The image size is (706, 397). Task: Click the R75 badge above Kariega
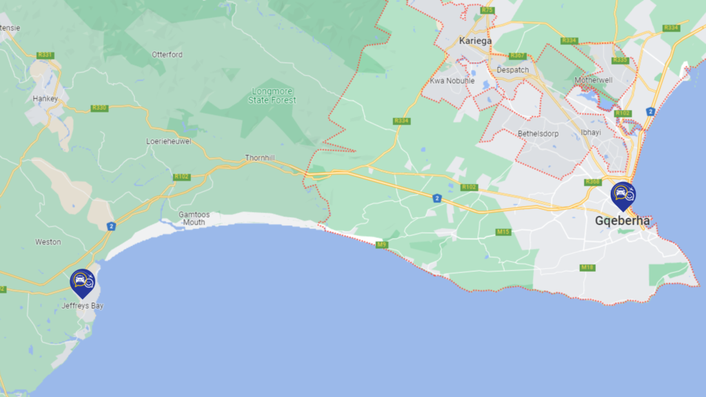point(487,10)
